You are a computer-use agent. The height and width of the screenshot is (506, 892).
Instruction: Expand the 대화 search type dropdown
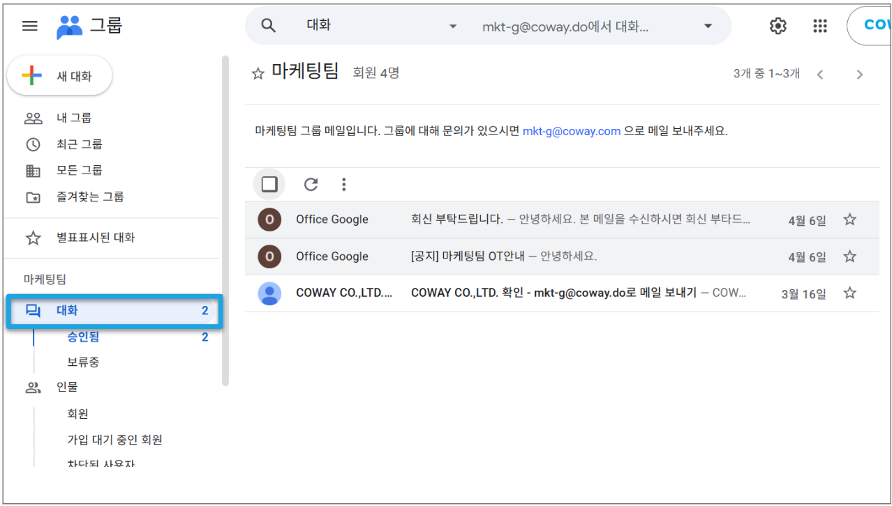click(452, 26)
